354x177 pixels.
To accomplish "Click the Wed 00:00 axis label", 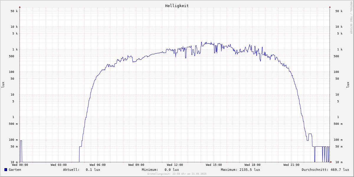I will (x=20, y=165).
